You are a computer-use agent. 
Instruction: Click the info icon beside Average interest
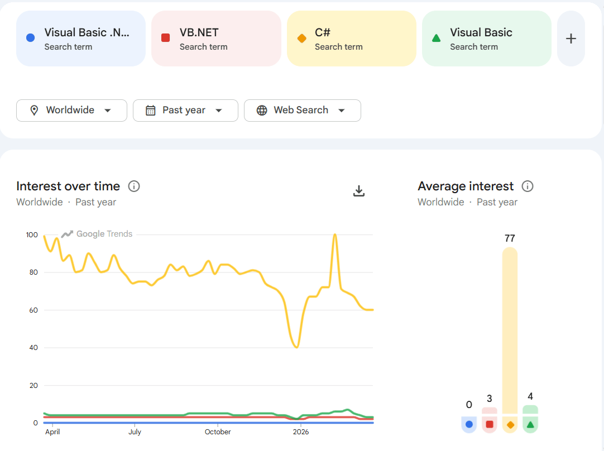(527, 186)
